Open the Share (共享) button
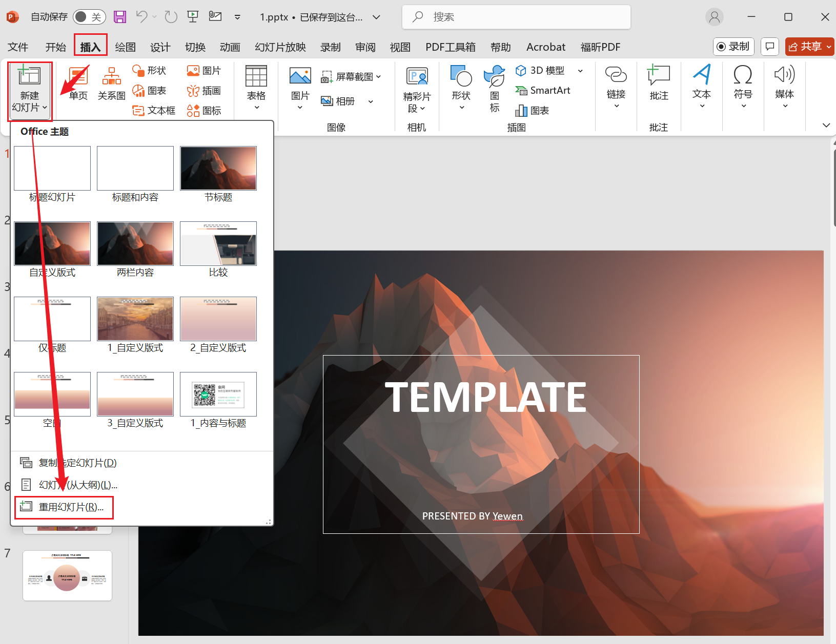The image size is (836, 644). click(x=809, y=47)
